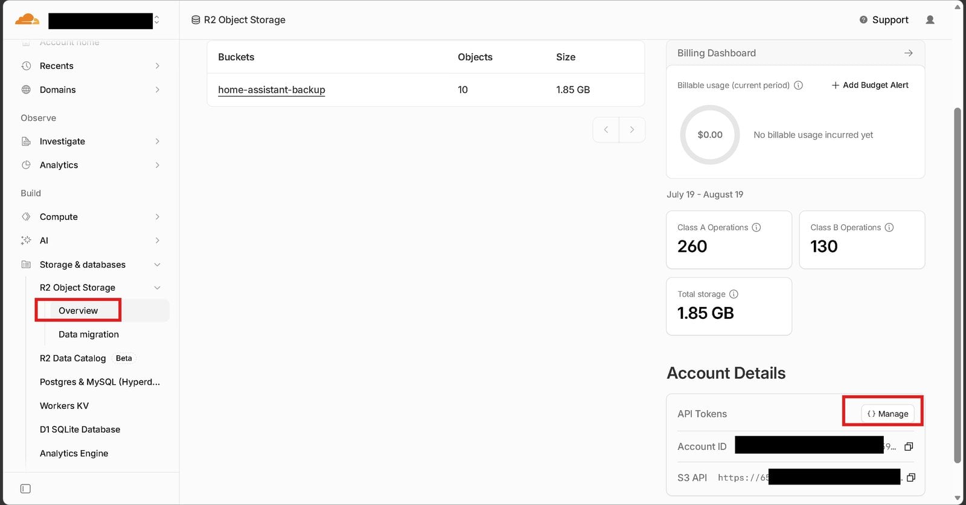Open Postgres & MySQL (Hyperdrive) item
The height and width of the screenshot is (505, 966).
100,382
